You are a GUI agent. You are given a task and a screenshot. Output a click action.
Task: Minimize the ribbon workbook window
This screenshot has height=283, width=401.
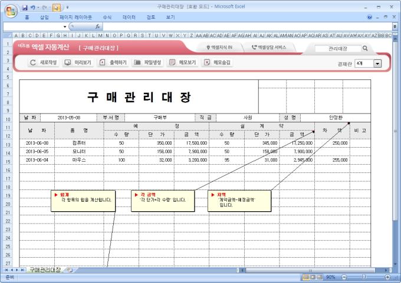pyautogui.click(x=377, y=17)
